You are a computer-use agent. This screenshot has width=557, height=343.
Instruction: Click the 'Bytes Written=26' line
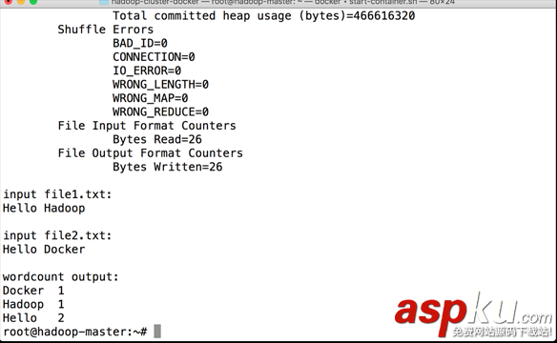click(167, 167)
